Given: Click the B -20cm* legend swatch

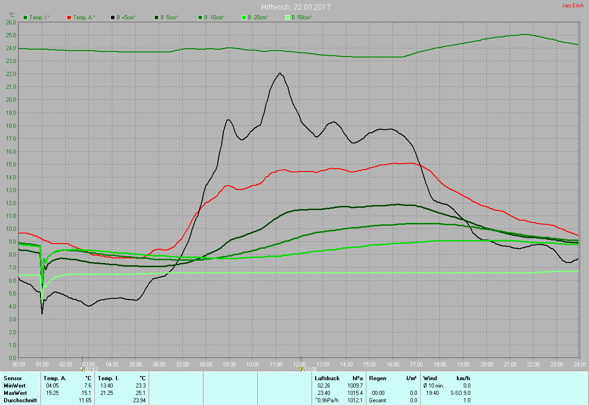Looking at the screenshot, I should tap(244, 17).
